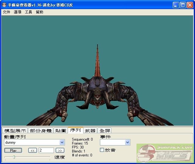This screenshot has width=195, height=164.
Task: Open the 工具 menu
Action: point(28,12)
